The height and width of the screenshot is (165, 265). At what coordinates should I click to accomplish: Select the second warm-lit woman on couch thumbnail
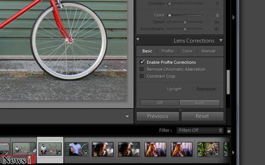pos(182,149)
